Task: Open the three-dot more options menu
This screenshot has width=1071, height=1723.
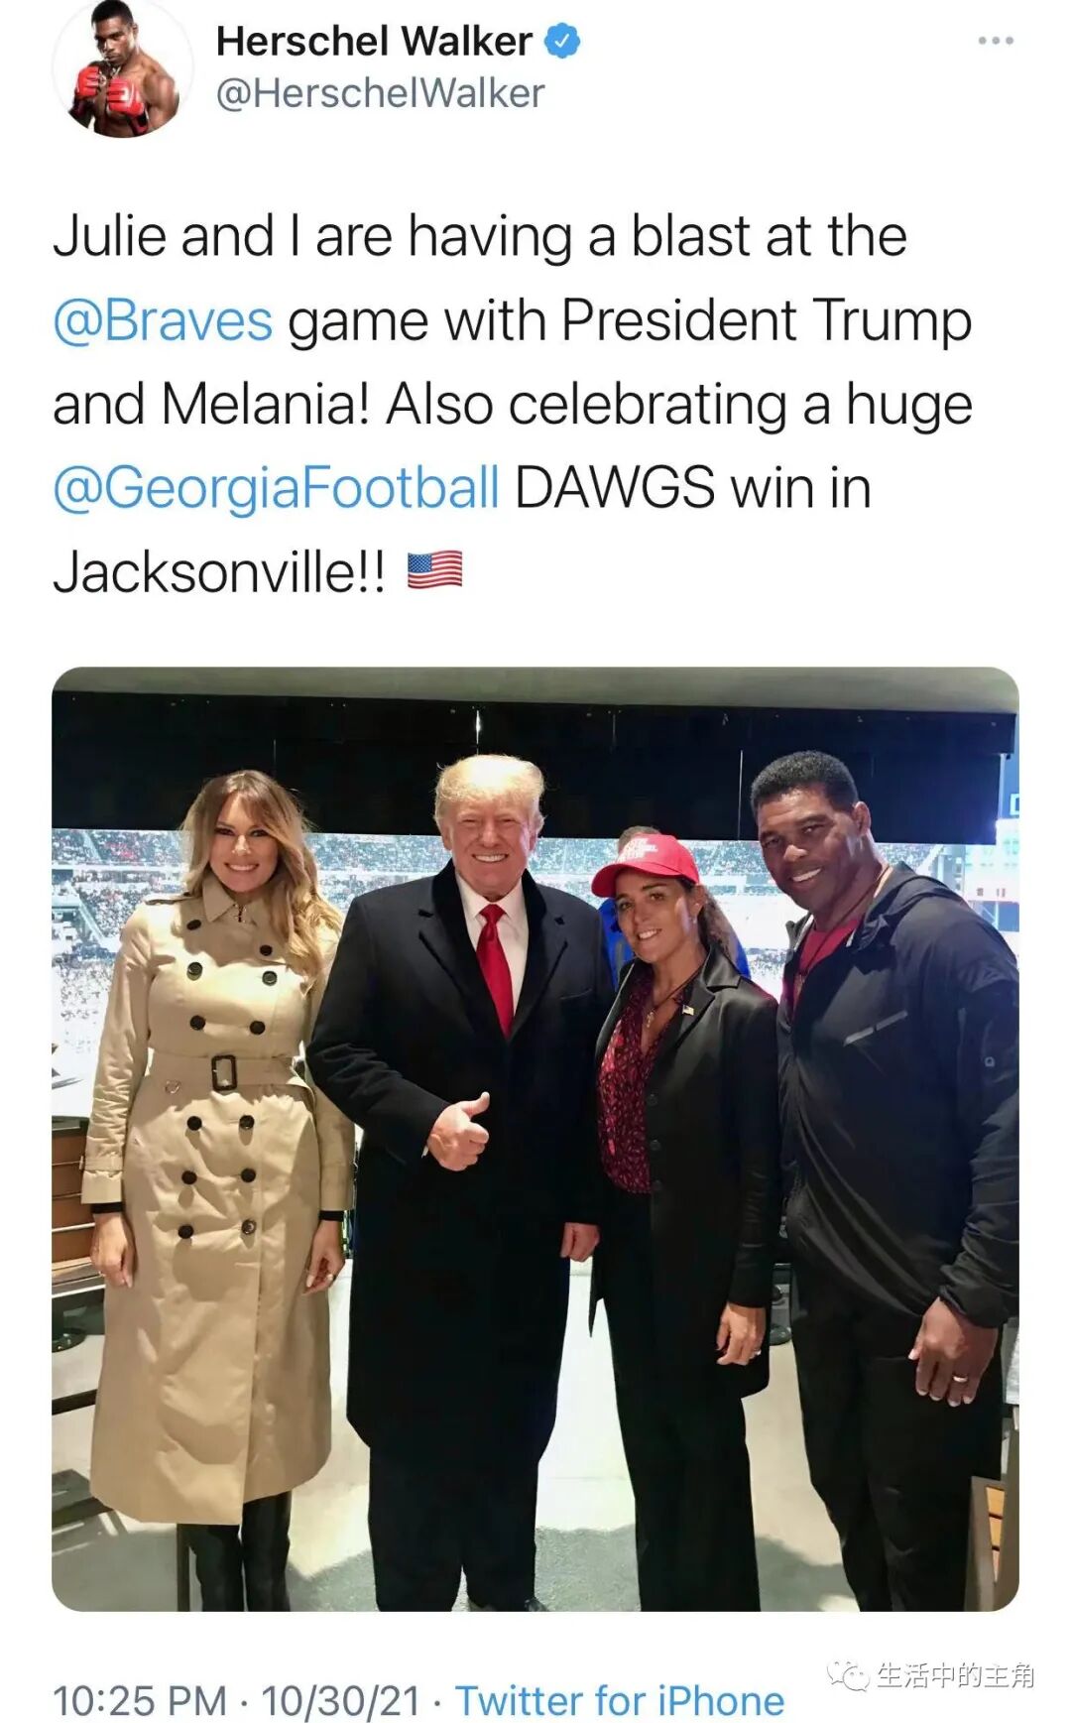Action: 995,41
